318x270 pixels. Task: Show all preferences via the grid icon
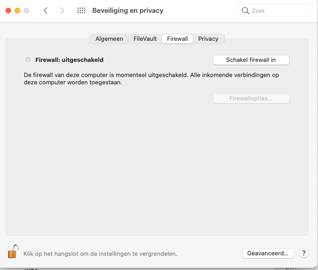(x=81, y=11)
